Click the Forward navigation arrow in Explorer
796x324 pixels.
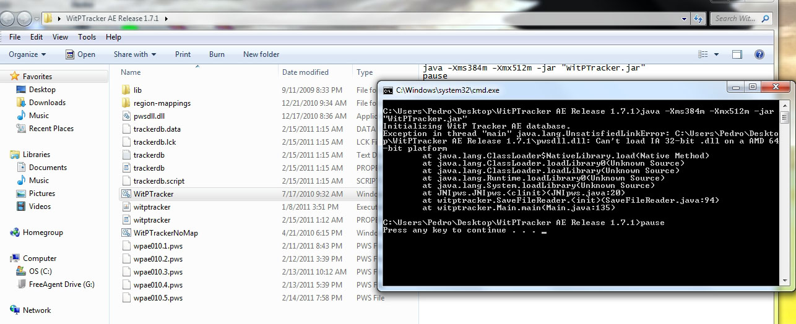pos(25,19)
